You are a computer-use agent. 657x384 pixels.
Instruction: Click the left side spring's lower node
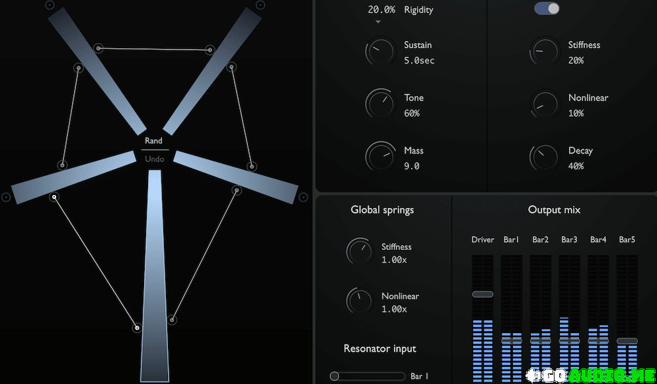(x=62, y=165)
